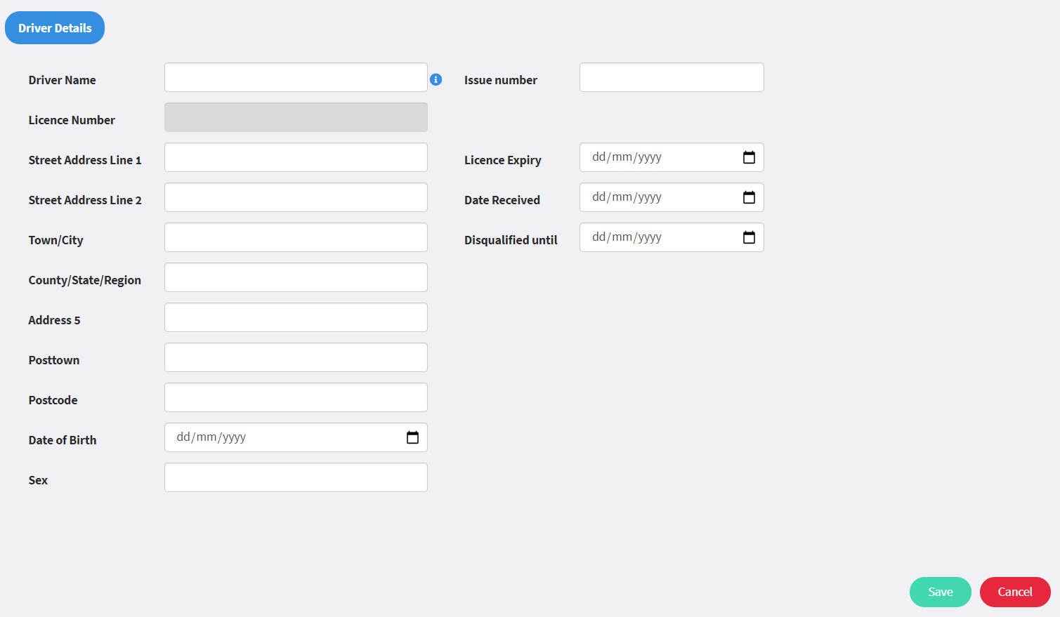1060x617 pixels.
Task: Click the Date Received label text
Action: point(502,200)
